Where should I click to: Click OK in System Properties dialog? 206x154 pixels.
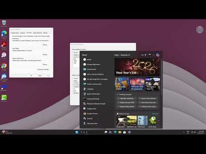point(31,76)
